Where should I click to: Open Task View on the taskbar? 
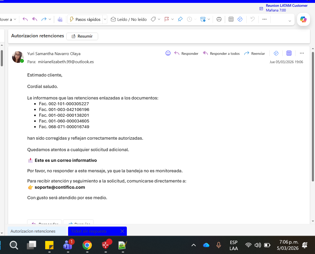[x=32, y=245]
